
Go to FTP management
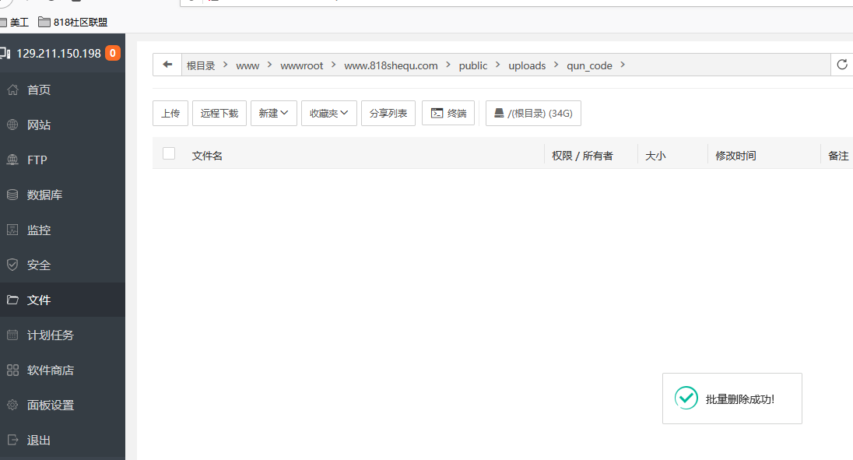37,160
